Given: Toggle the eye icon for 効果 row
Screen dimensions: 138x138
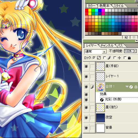Looking at the screenshot, I should [x=86, y=94].
